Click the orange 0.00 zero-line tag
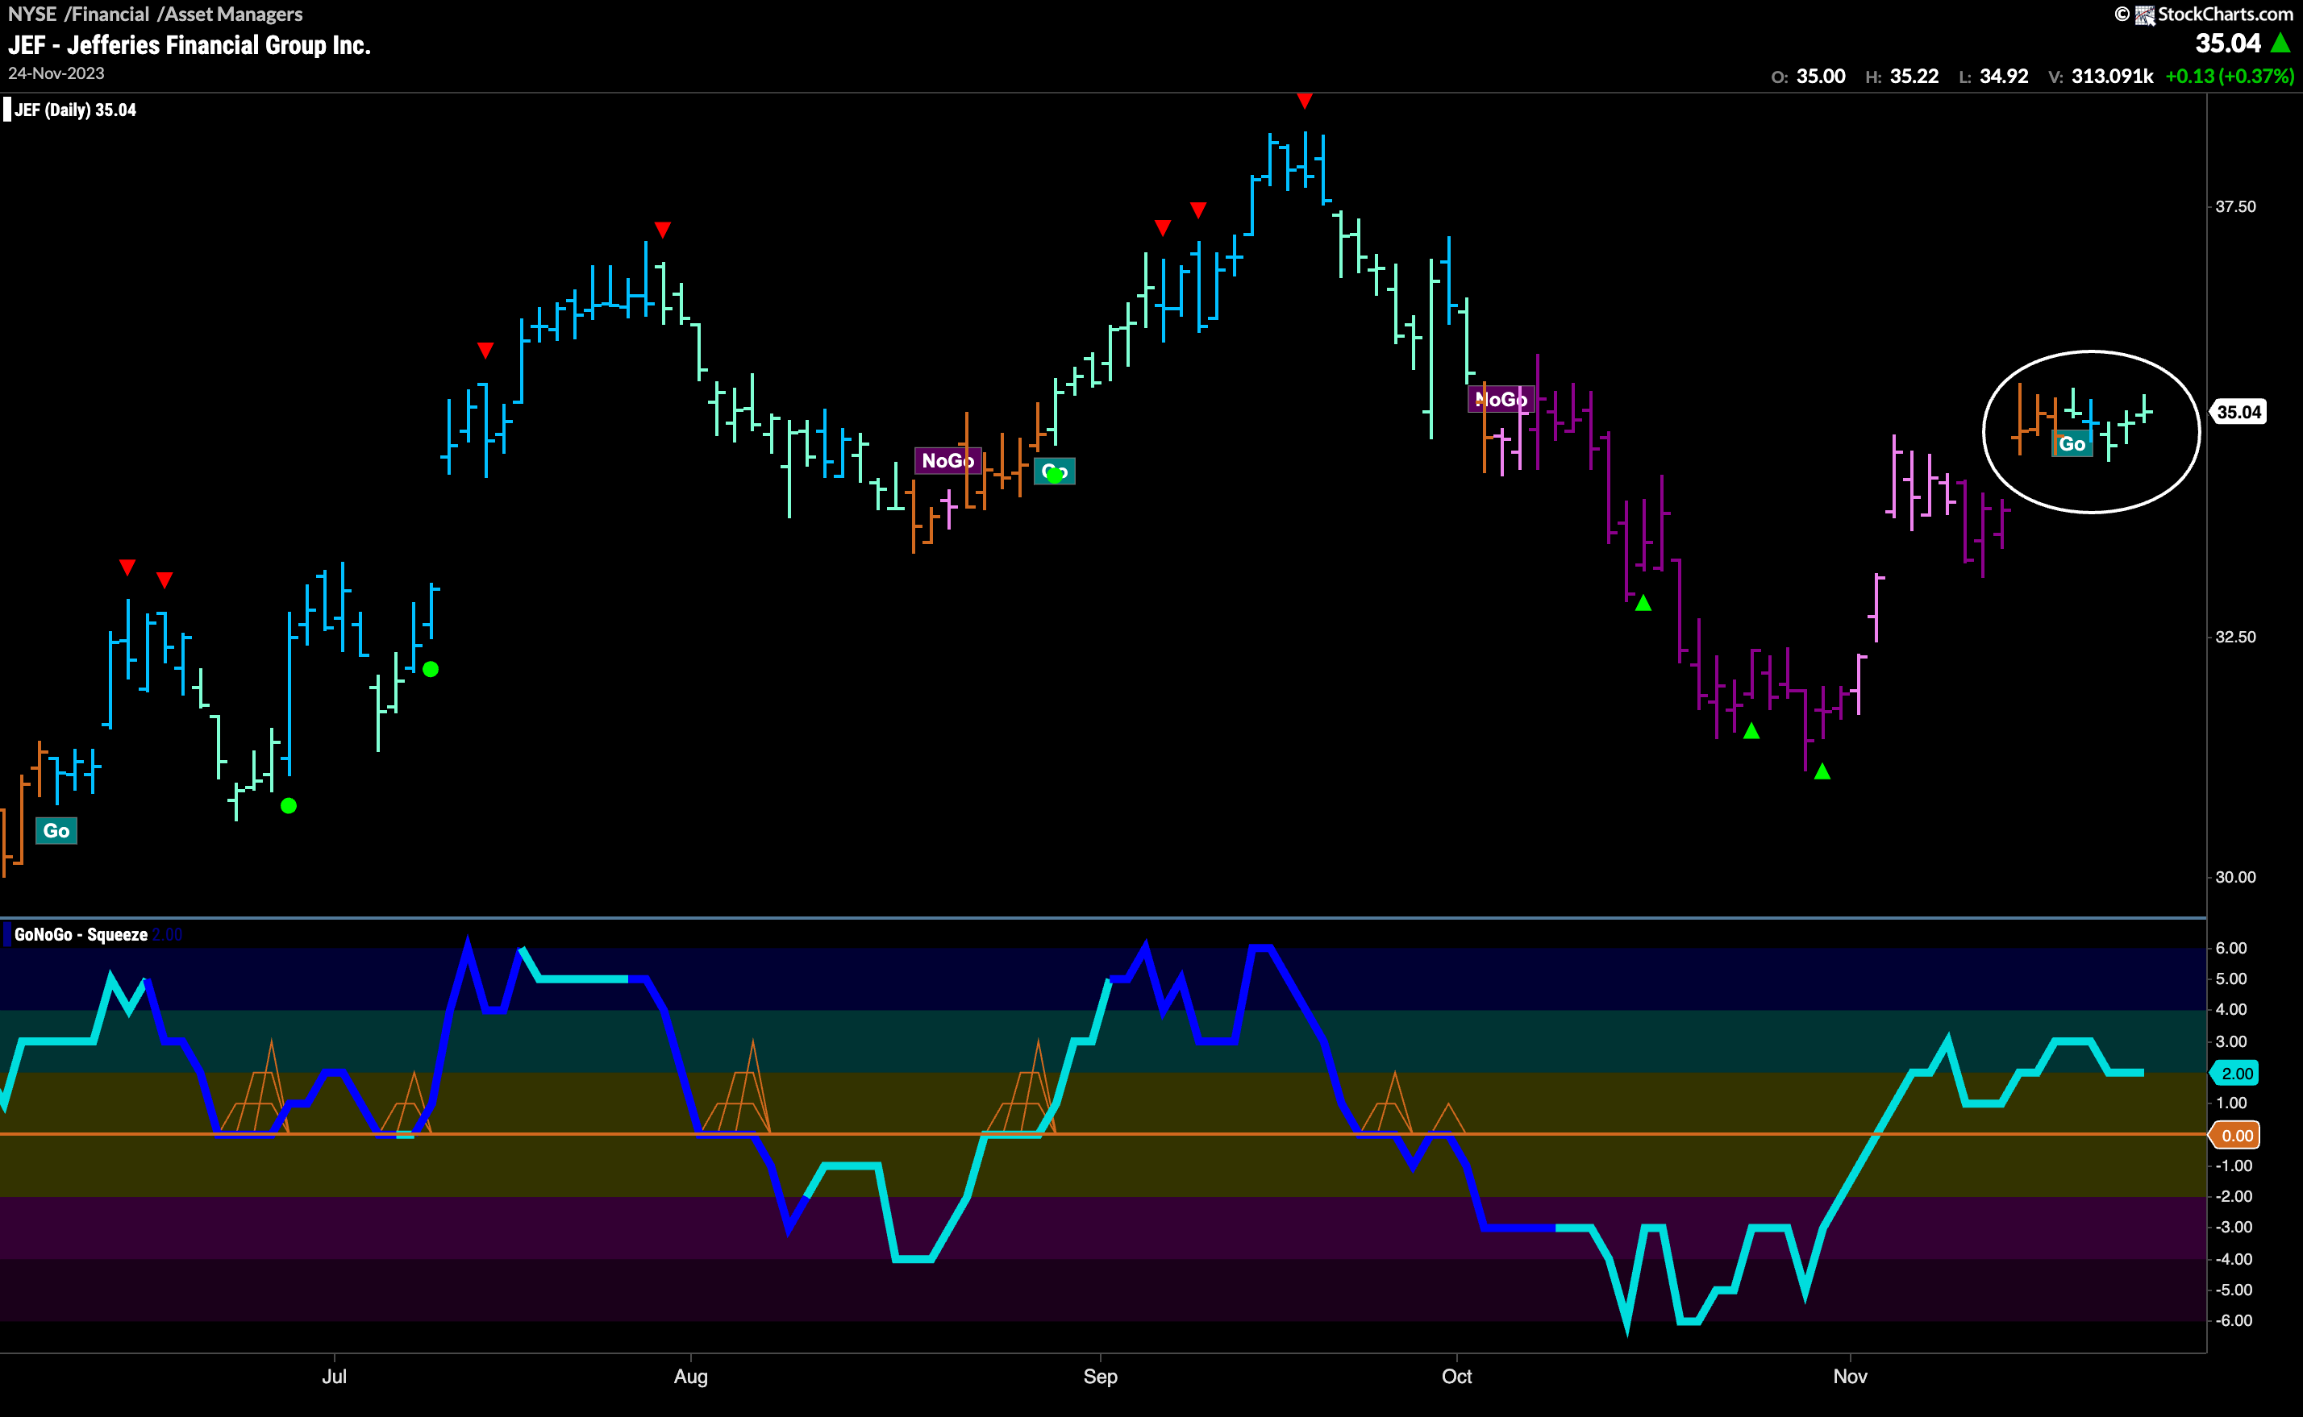This screenshot has height=1417, width=2303. 2235,1136
